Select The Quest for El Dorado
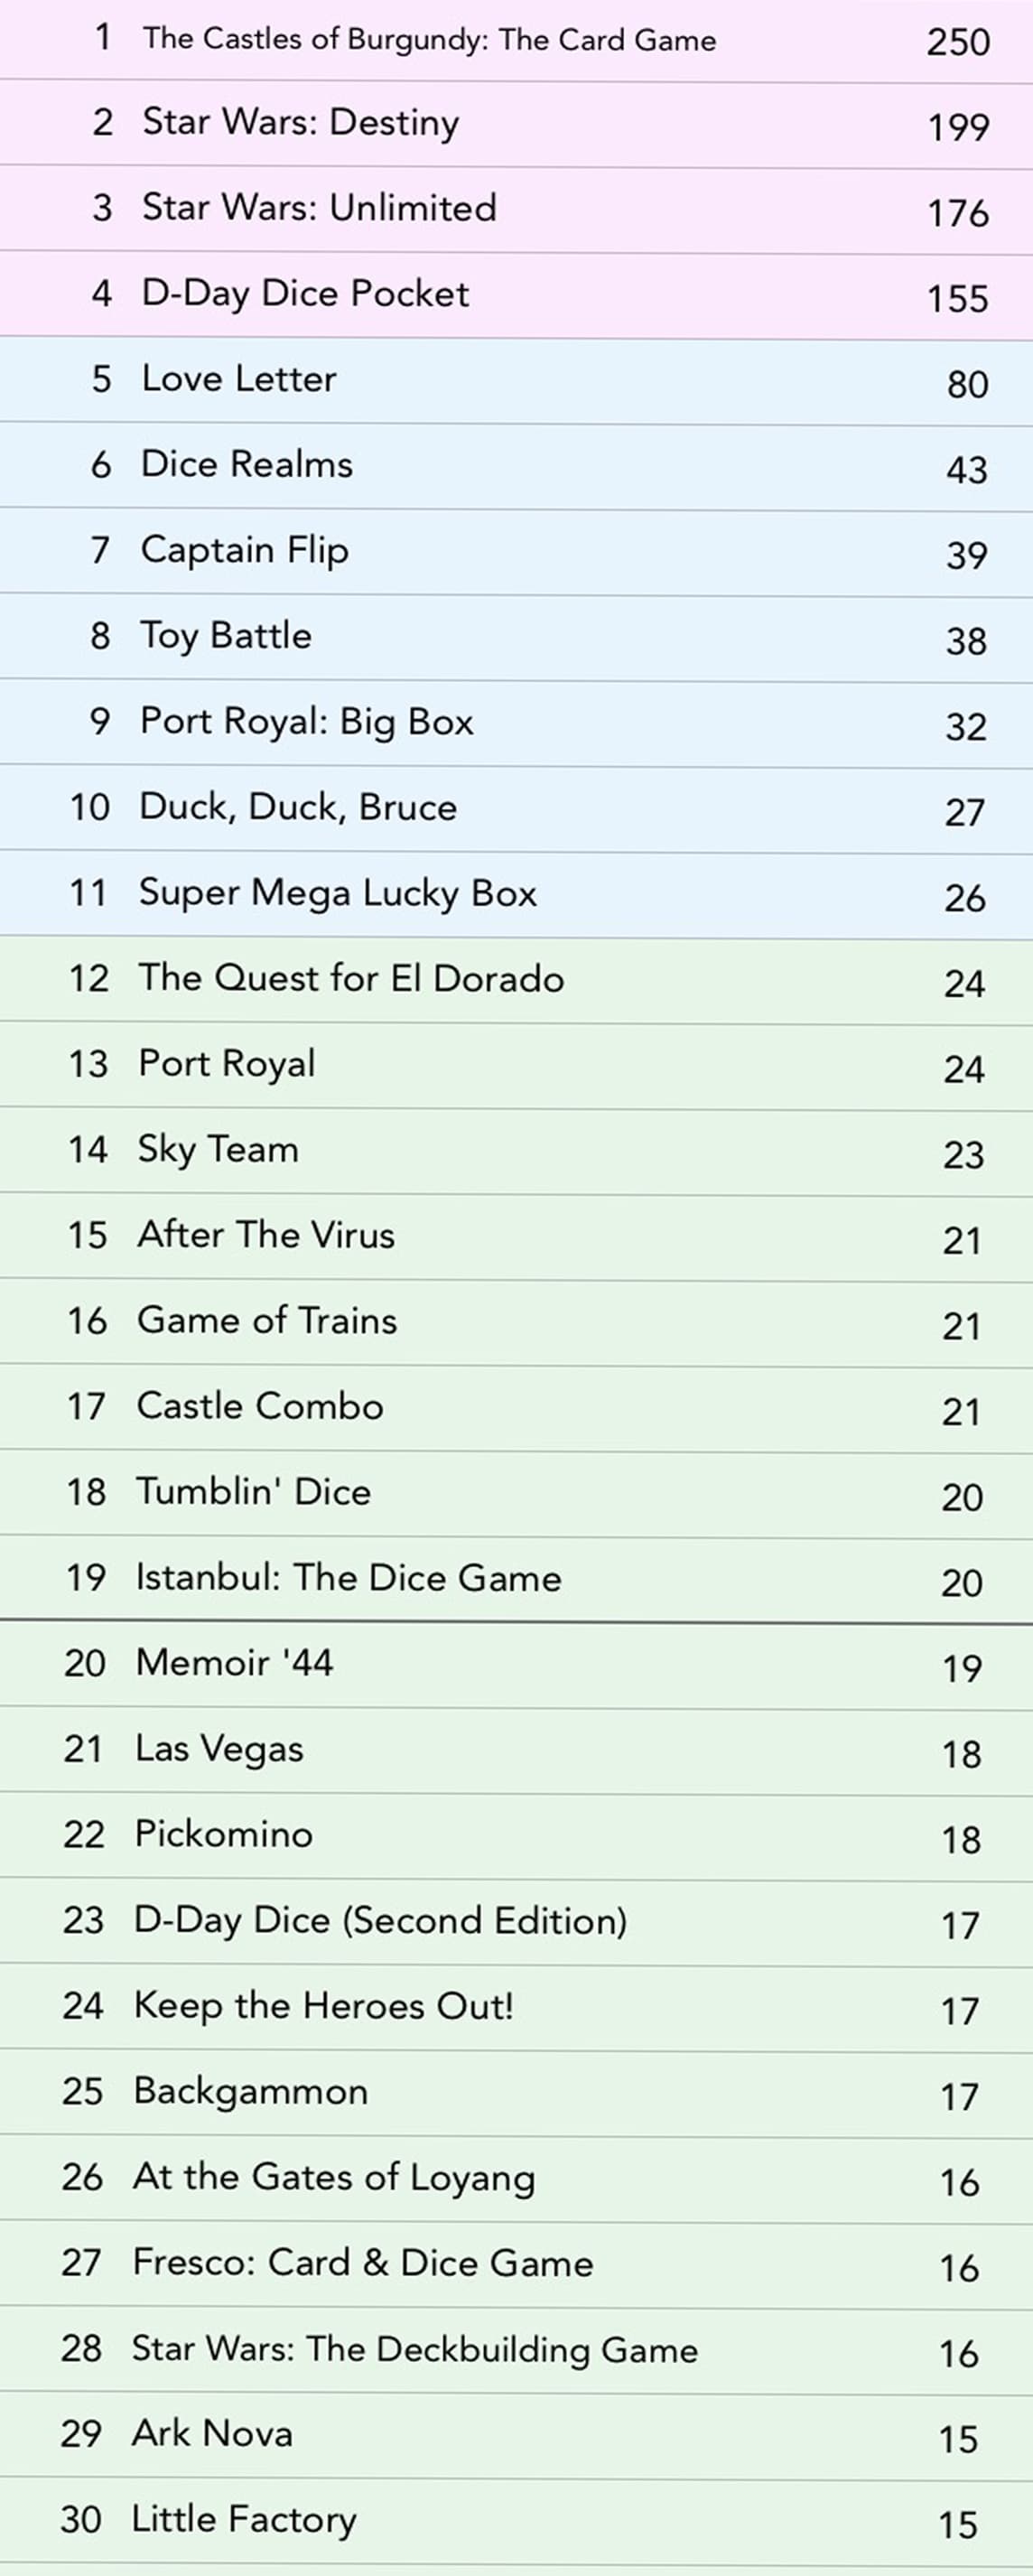The image size is (1033, 2576). tap(351, 978)
